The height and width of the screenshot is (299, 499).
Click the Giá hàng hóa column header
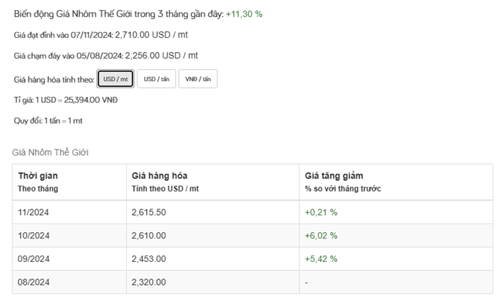click(160, 176)
